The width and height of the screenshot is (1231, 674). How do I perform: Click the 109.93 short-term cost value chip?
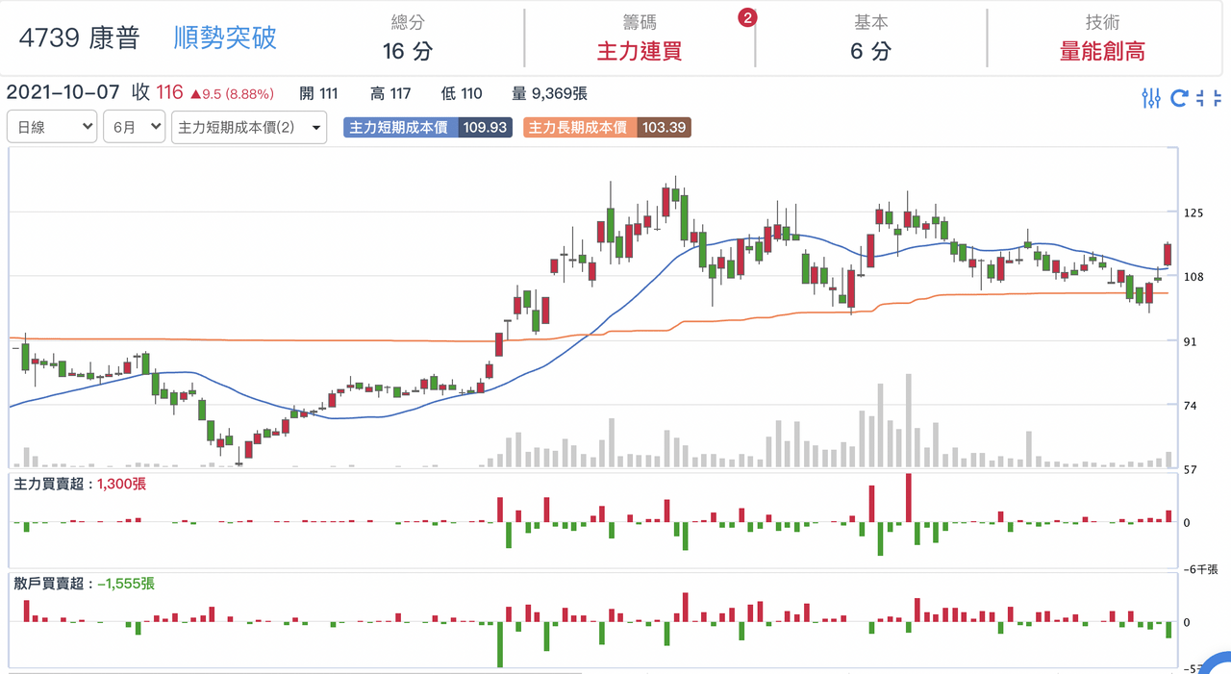pos(485,127)
